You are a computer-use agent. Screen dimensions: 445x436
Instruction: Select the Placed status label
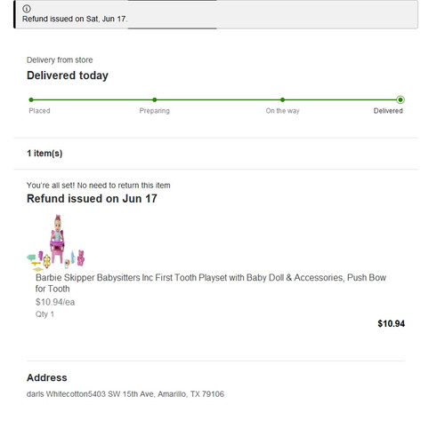click(x=39, y=111)
